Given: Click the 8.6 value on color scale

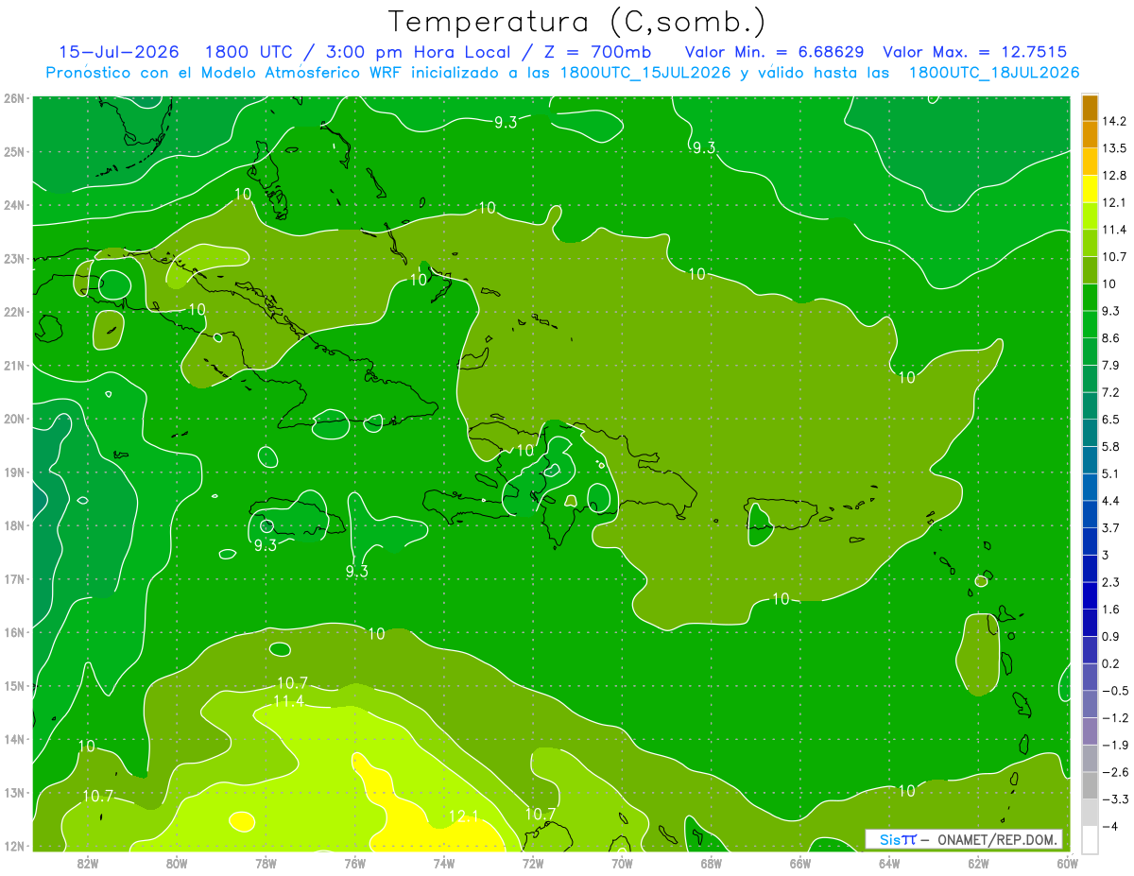Looking at the screenshot, I should click(1111, 337).
